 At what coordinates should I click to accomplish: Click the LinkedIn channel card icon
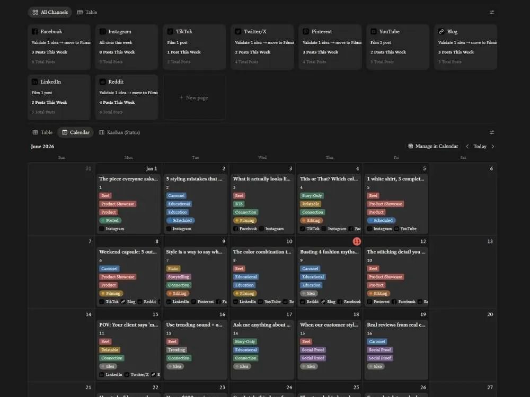(x=35, y=82)
